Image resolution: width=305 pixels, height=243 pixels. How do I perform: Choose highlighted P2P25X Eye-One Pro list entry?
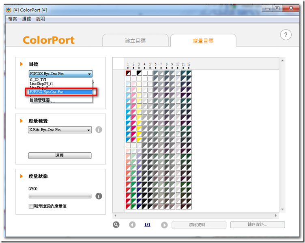click(x=60, y=92)
